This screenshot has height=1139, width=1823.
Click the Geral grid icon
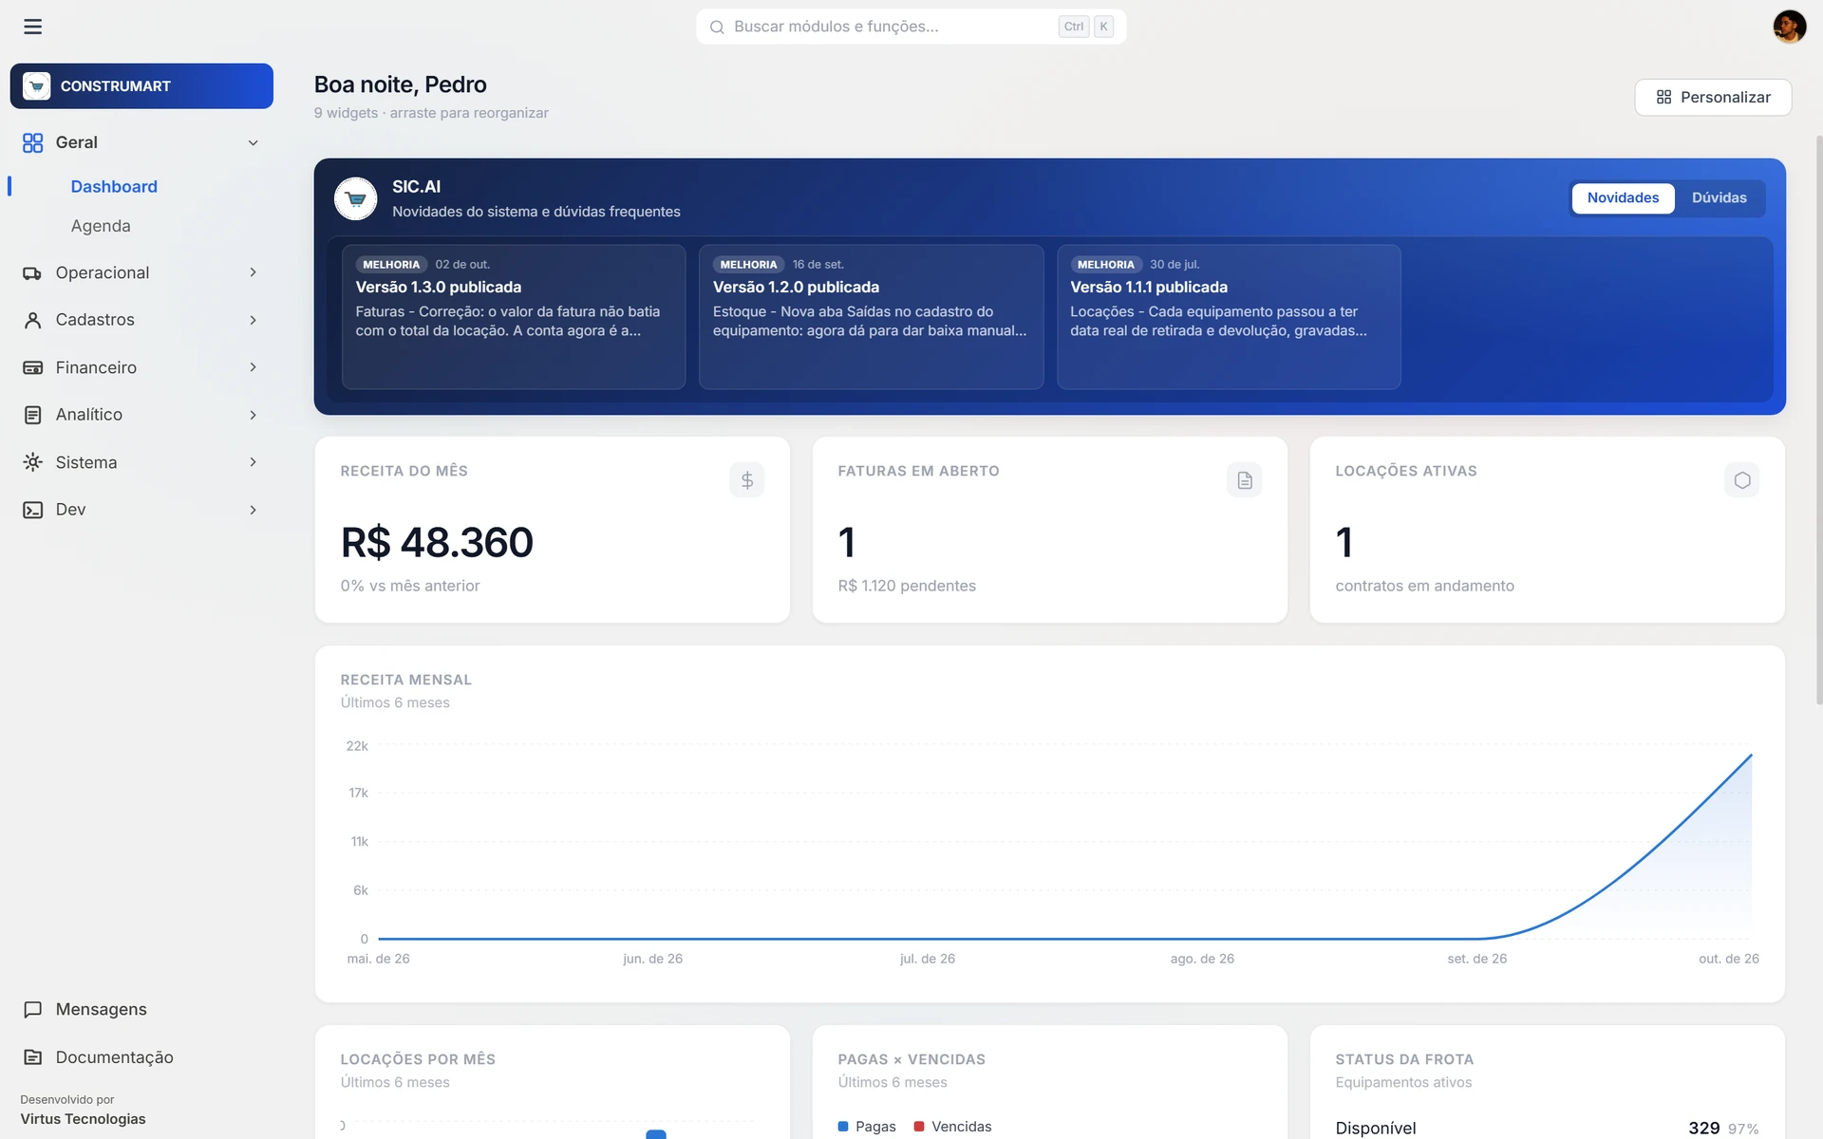(x=32, y=142)
